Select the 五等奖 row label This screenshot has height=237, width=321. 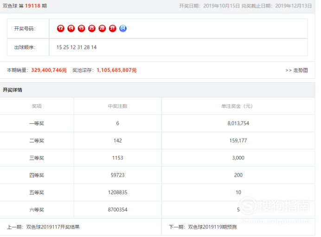(x=37, y=192)
